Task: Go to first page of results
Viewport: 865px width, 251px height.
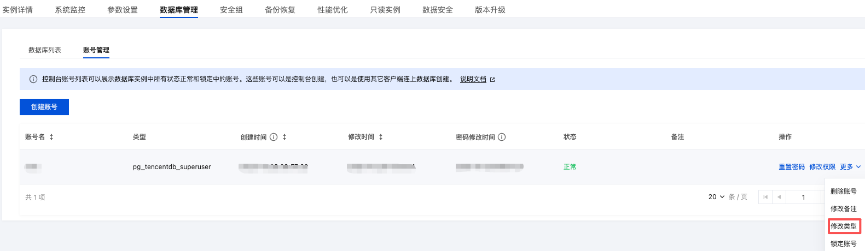Action: pos(765,197)
